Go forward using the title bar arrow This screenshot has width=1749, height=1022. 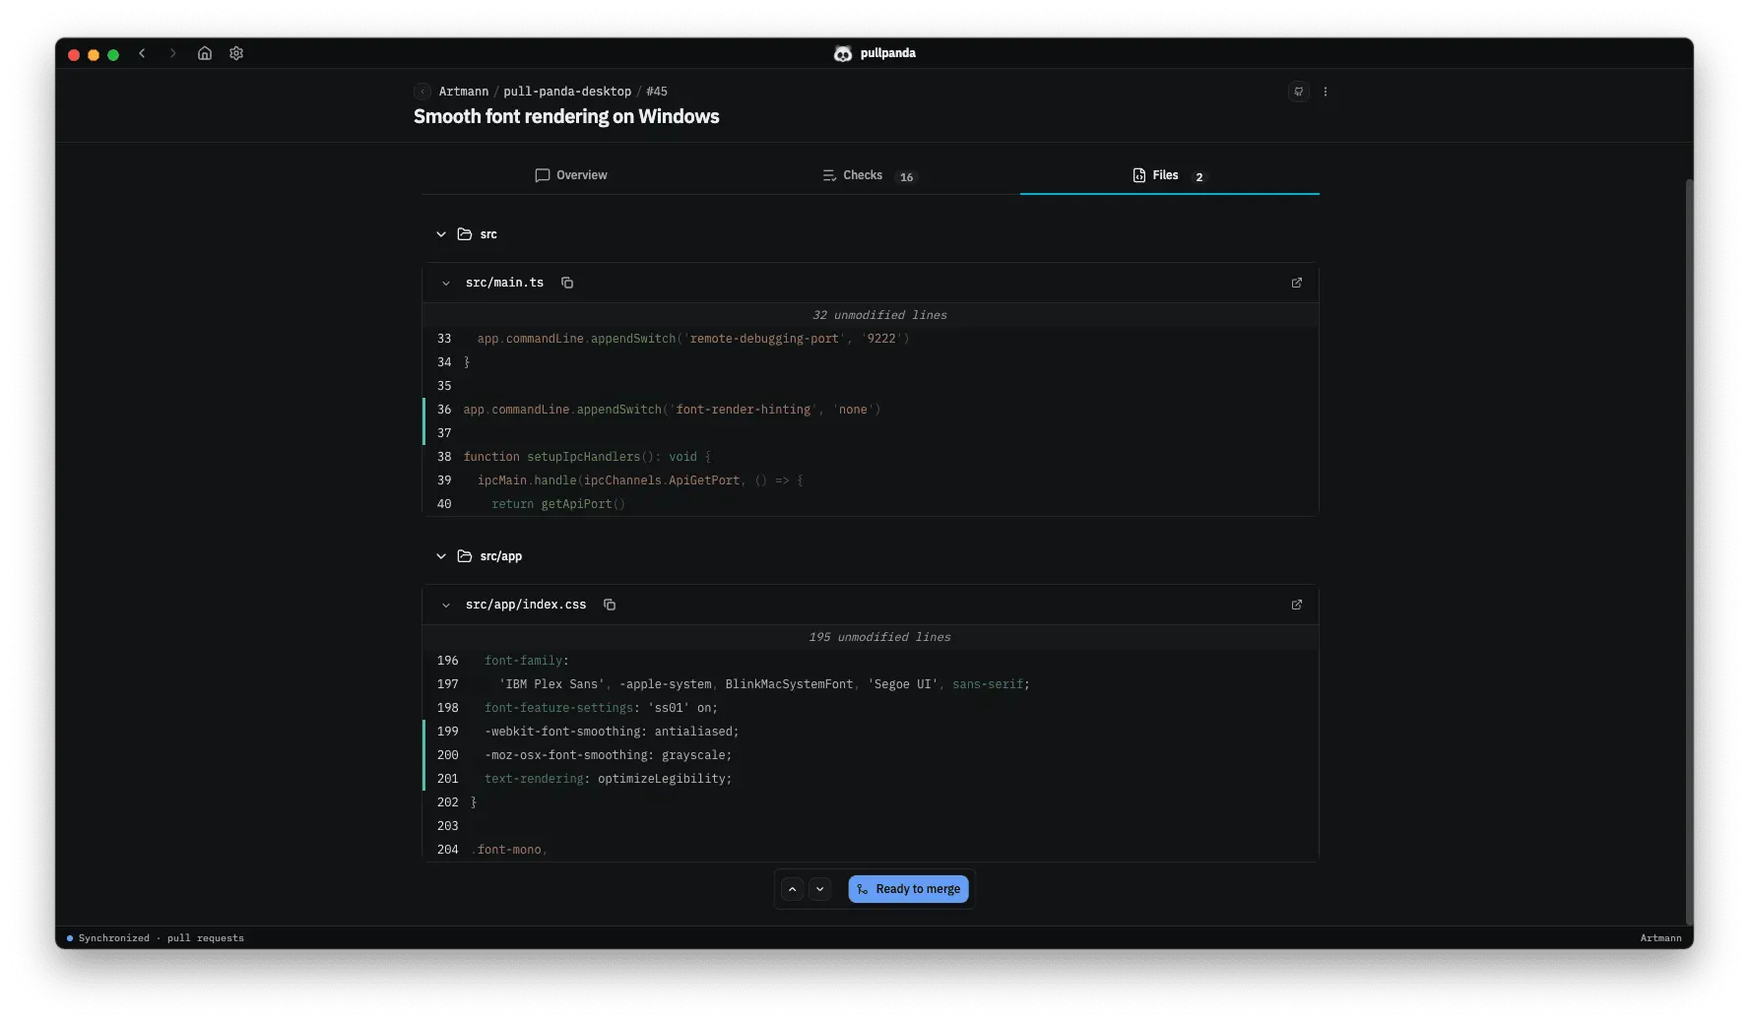click(x=172, y=53)
